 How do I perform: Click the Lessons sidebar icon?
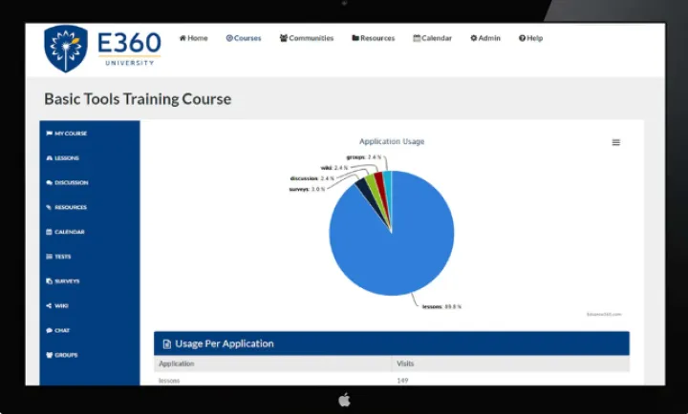[49, 158]
